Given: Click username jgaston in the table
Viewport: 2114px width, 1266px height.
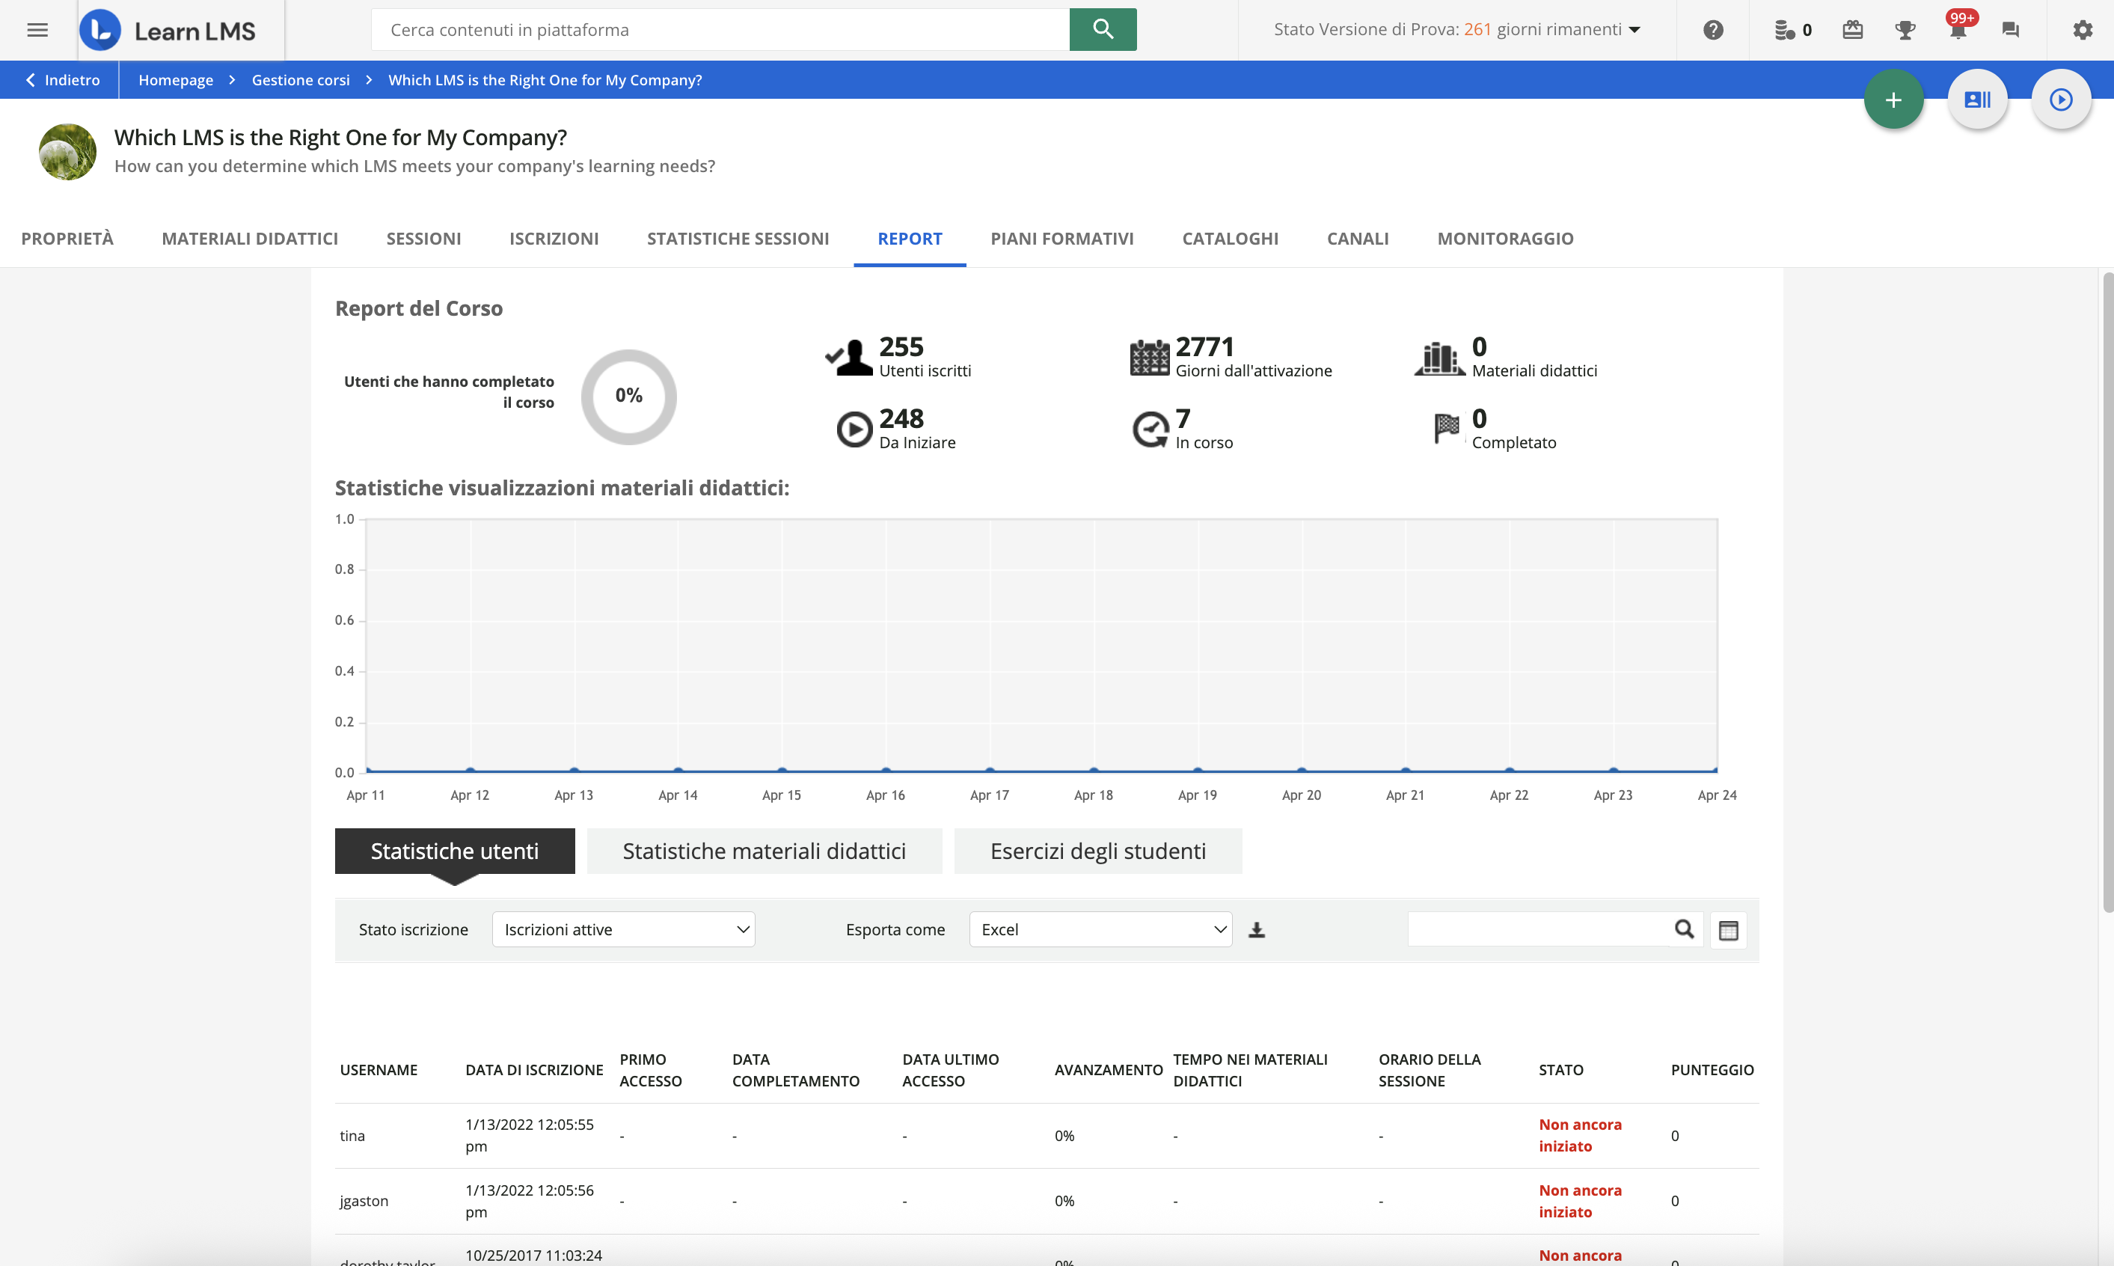Looking at the screenshot, I should [x=364, y=1201].
